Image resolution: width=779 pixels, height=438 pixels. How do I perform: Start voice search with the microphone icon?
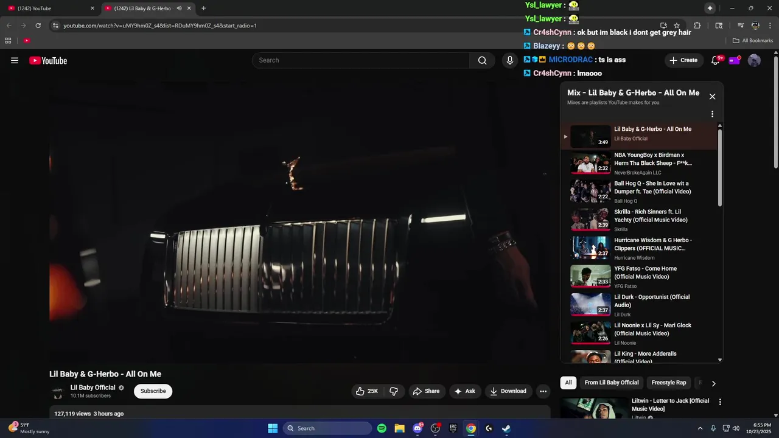[x=510, y=60]
